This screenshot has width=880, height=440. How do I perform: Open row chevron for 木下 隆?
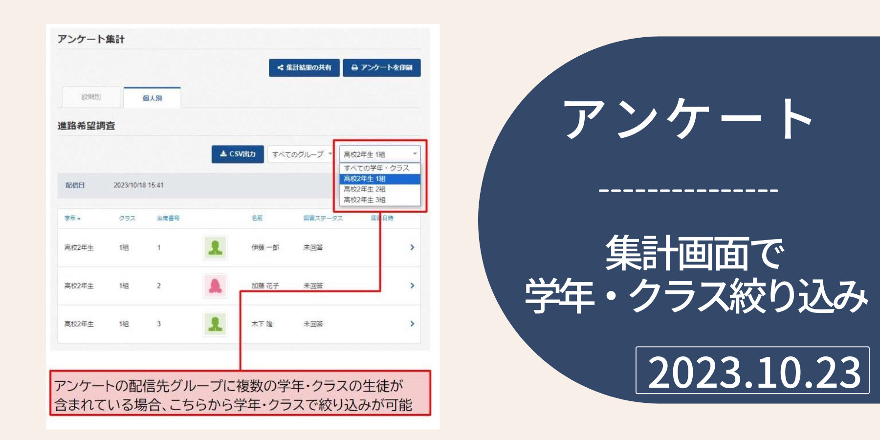tap(412, 324)
